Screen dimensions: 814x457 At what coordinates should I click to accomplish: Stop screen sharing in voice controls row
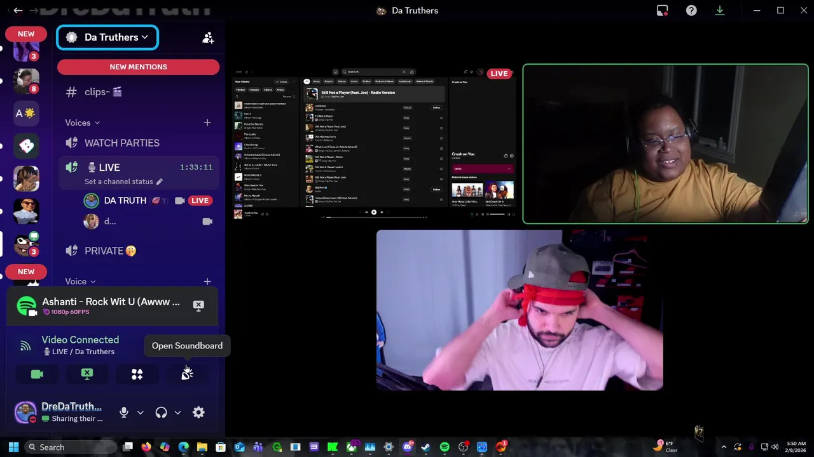87,374
